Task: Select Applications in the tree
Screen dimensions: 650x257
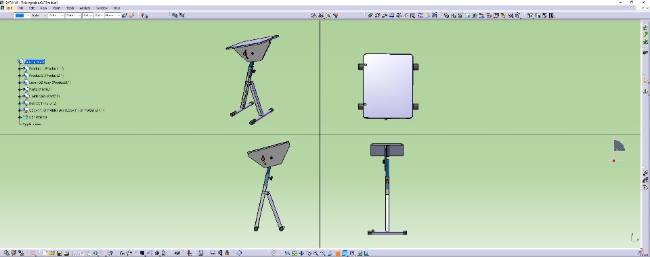Action: pos(32,124)
